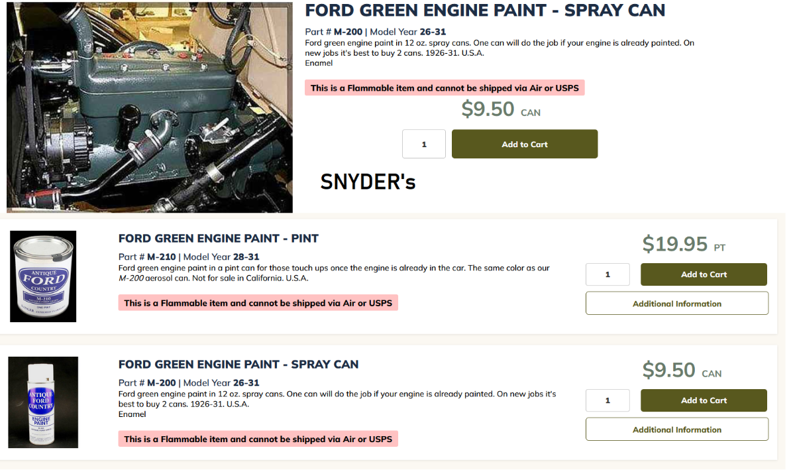Open the spray can product thumbnail
The height and width of the screenshot is (470, 795).
point(43,402)
